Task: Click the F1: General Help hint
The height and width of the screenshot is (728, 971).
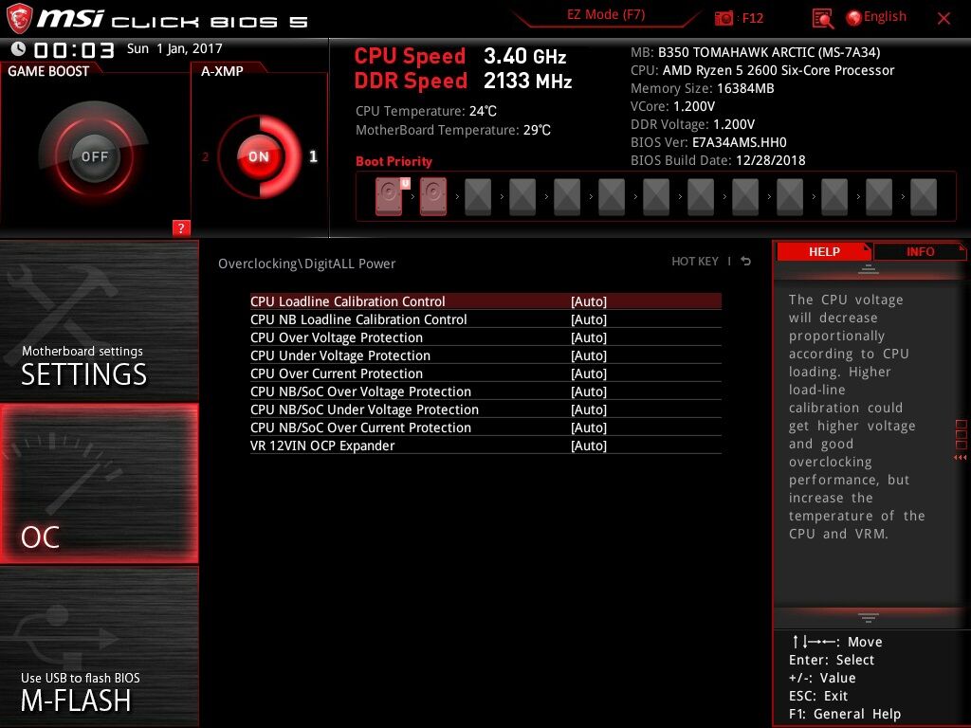Action: point(845,714)
